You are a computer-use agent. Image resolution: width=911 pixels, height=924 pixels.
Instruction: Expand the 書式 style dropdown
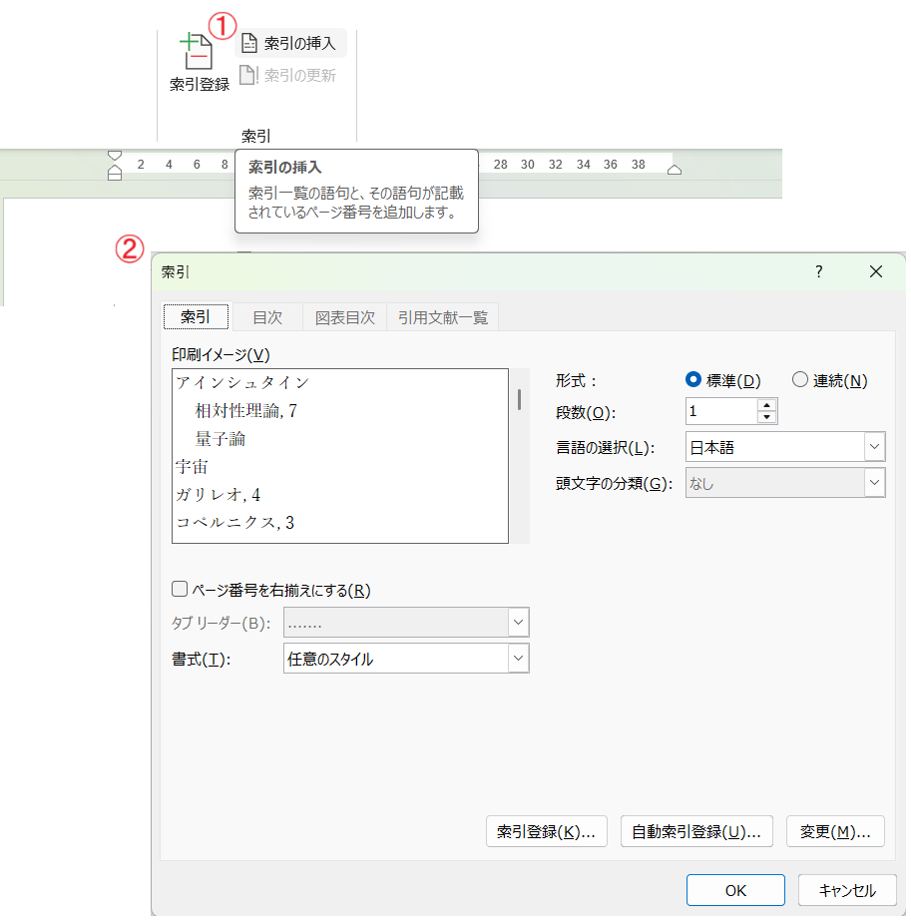tap(518, 659)
